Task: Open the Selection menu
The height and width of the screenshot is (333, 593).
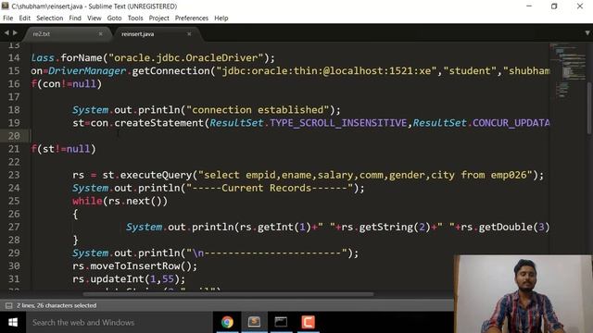Action: pyautogui.click(x=49, y=18)
